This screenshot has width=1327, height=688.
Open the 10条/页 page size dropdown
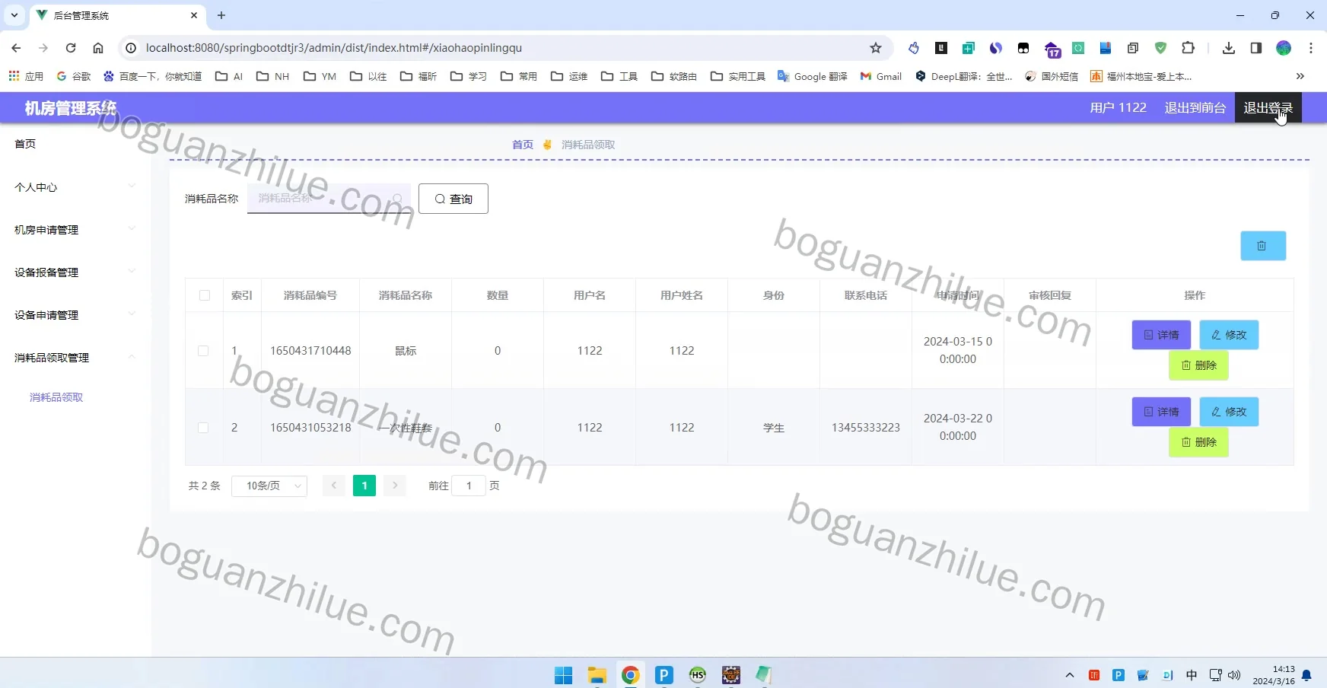(x=269, y=486)
